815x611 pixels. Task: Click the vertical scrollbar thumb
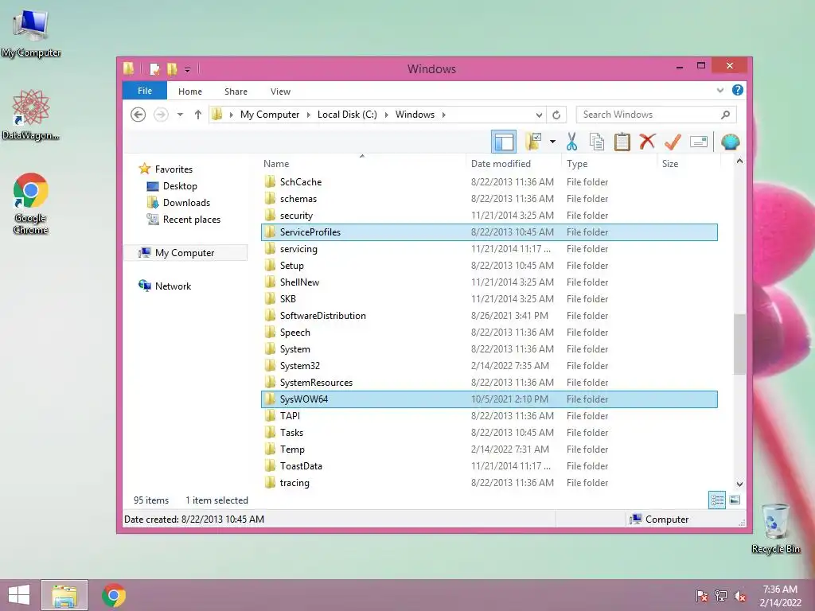coord(739,344)
